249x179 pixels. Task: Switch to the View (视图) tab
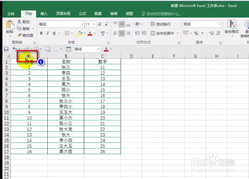click(129, 14)
